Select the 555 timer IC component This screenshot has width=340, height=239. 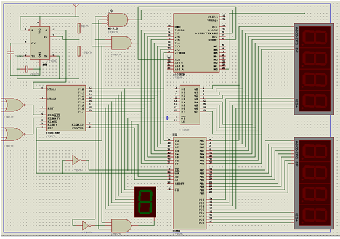click(x=39, y=43)
